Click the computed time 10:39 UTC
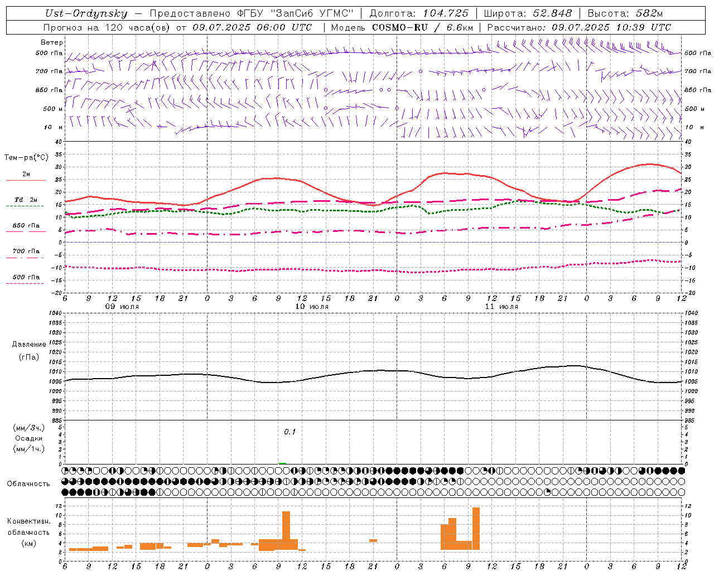This screenshot has width=714, height=571. [644, 27]
